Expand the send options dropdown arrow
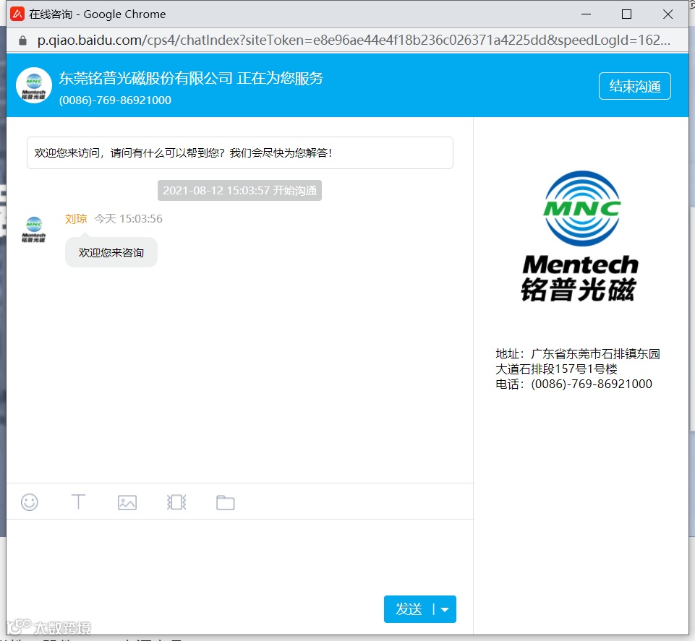Viewport: 695px width, 641px height. (445, 609)
